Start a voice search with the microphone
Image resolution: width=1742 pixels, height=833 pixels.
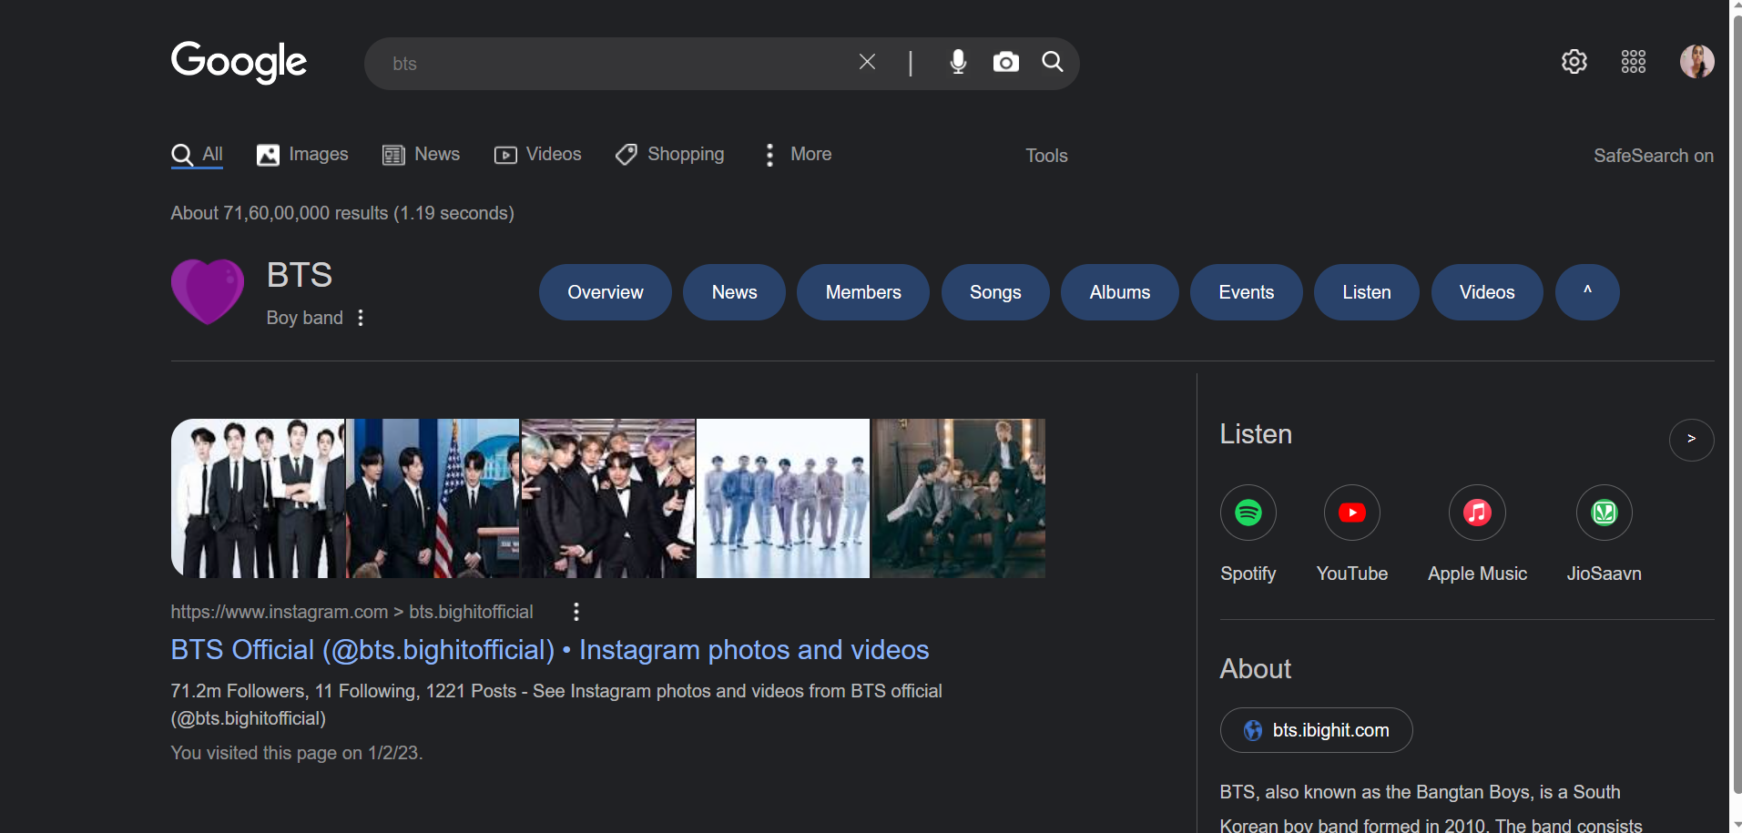pos(957,62)
